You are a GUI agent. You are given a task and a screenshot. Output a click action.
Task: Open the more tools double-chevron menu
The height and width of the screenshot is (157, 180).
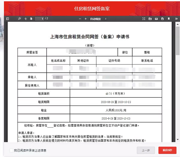[176, 19]
